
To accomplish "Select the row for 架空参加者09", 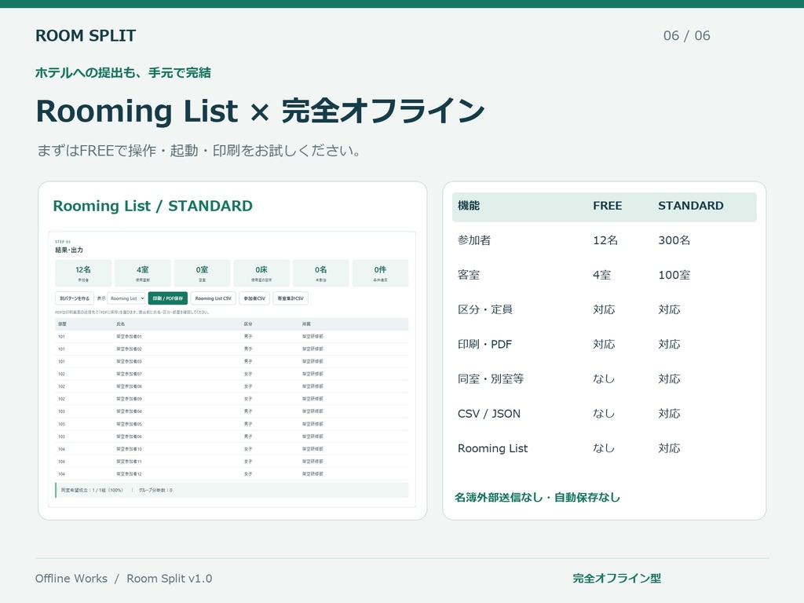I will click(232, 399).
